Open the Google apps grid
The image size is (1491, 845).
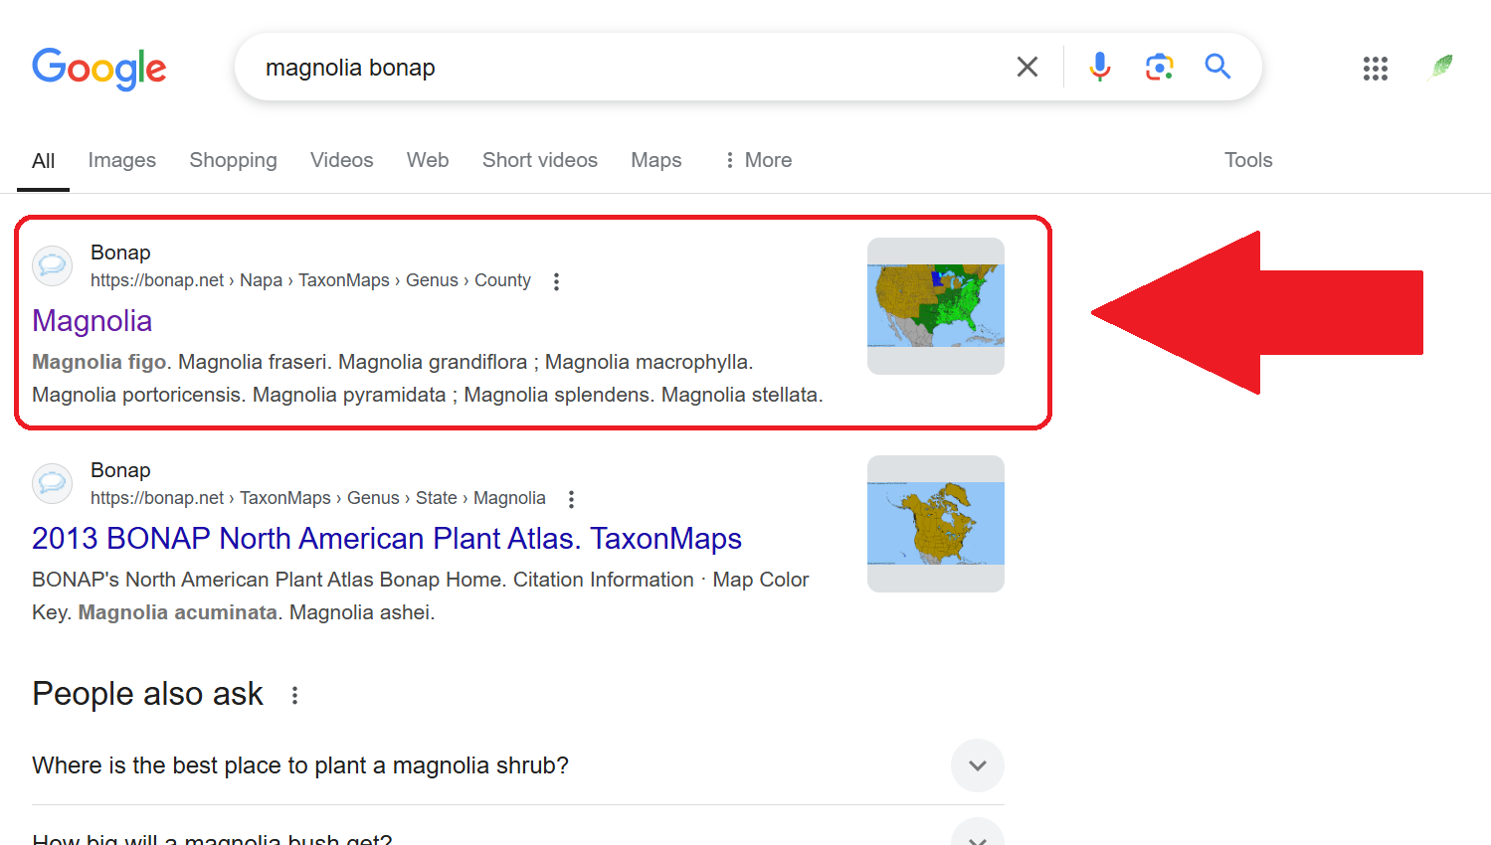pos(1375,69)
